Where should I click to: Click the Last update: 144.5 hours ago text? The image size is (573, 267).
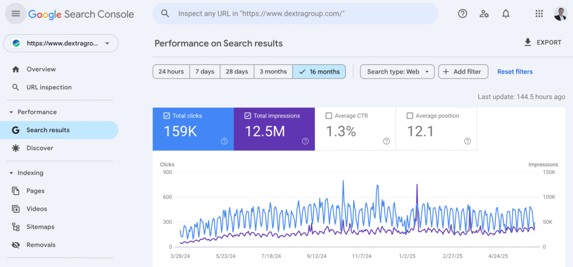(x=522, y=97)
